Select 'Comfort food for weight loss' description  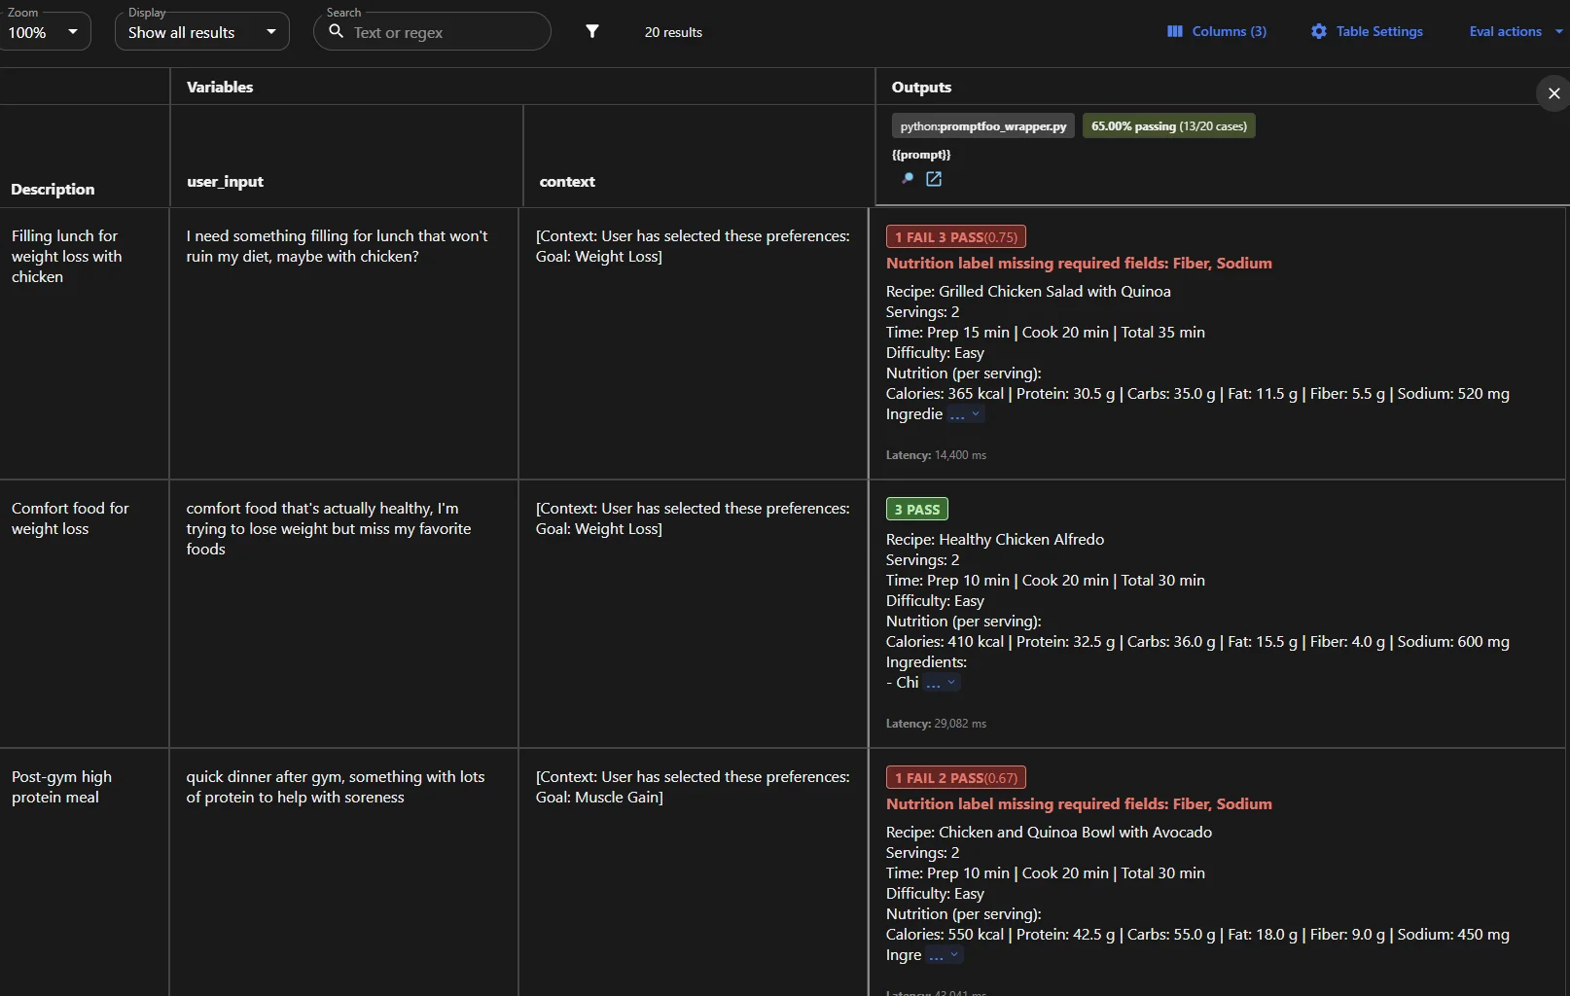(70, 518)
